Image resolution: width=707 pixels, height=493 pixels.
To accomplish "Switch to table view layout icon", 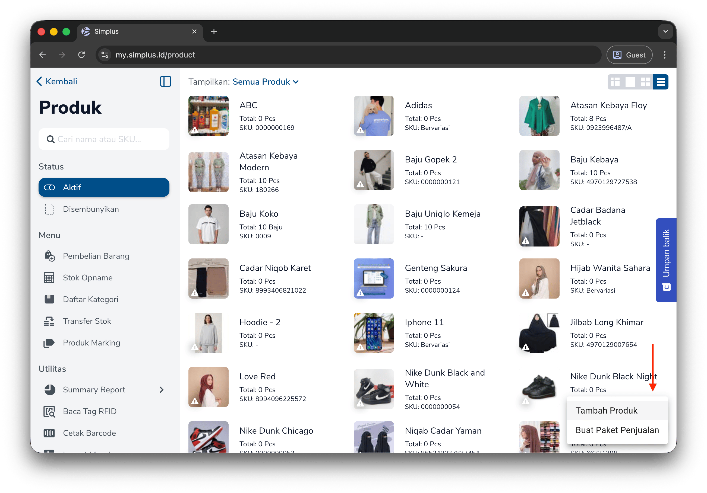I will coord(615,82).
